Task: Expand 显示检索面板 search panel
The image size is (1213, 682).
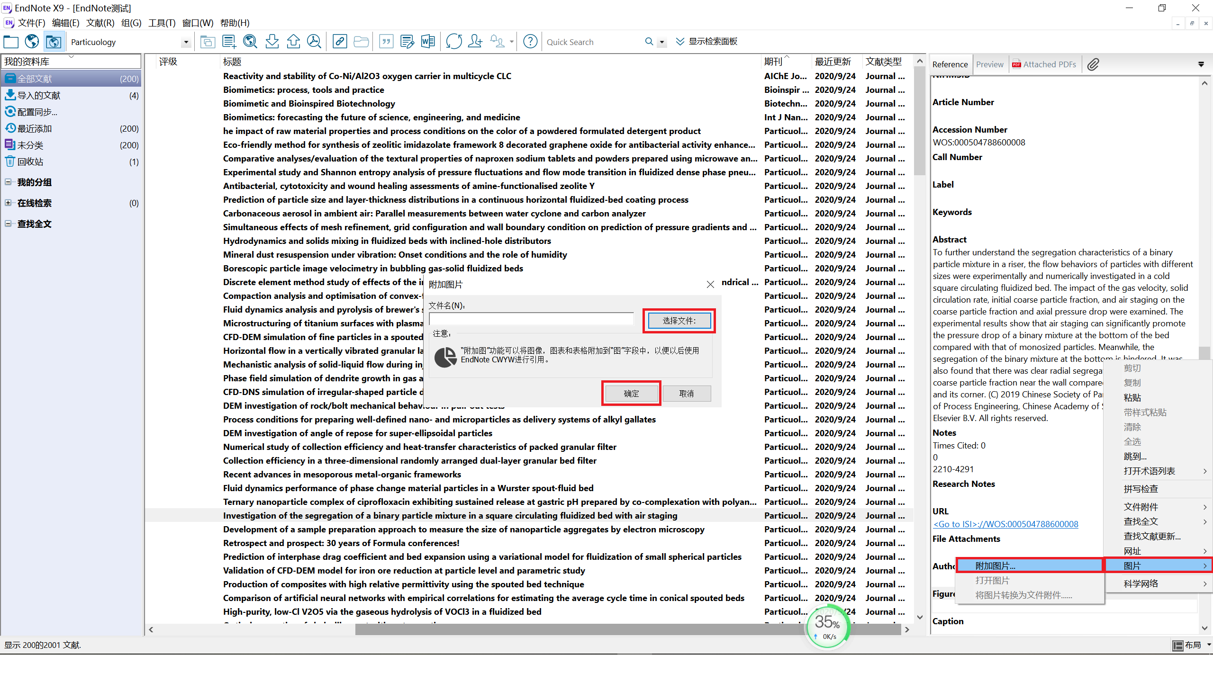Action: pyautogui.click(x=706, y=42)
